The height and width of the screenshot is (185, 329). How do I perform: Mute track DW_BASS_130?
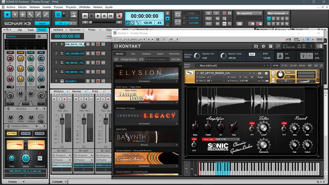tap(88, 44)
